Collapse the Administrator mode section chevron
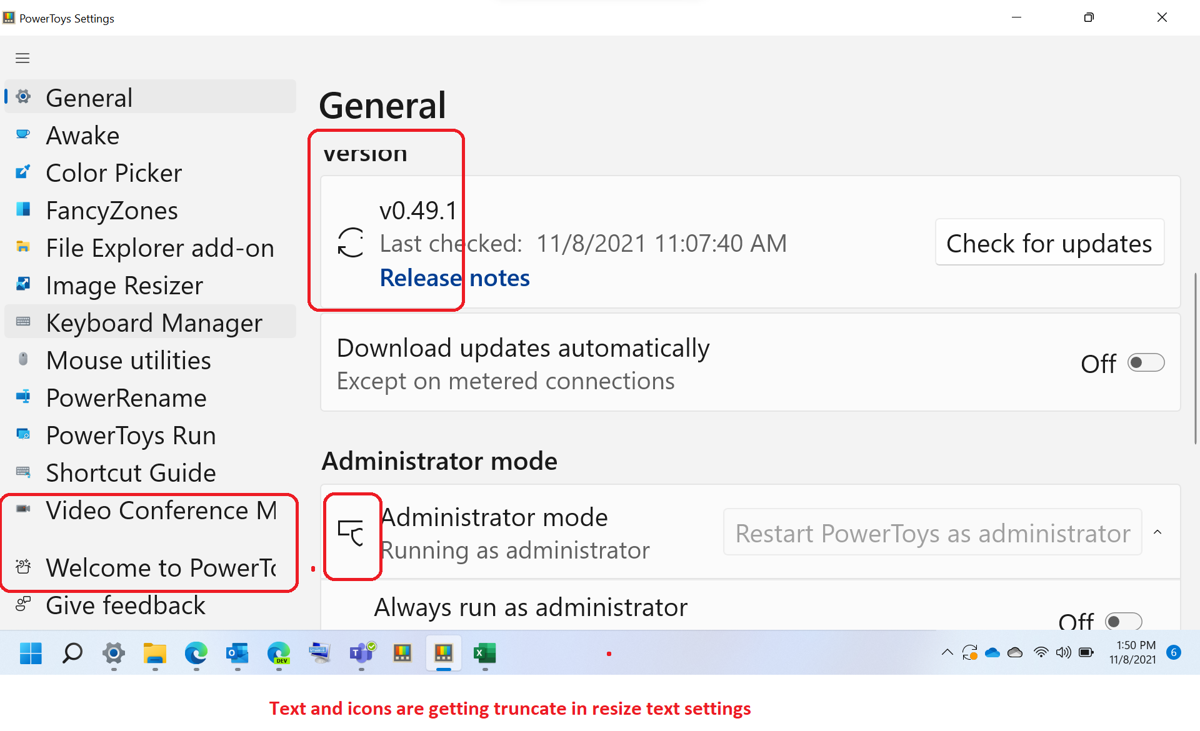The image size is (1200, 731). tap(1159, 531)
